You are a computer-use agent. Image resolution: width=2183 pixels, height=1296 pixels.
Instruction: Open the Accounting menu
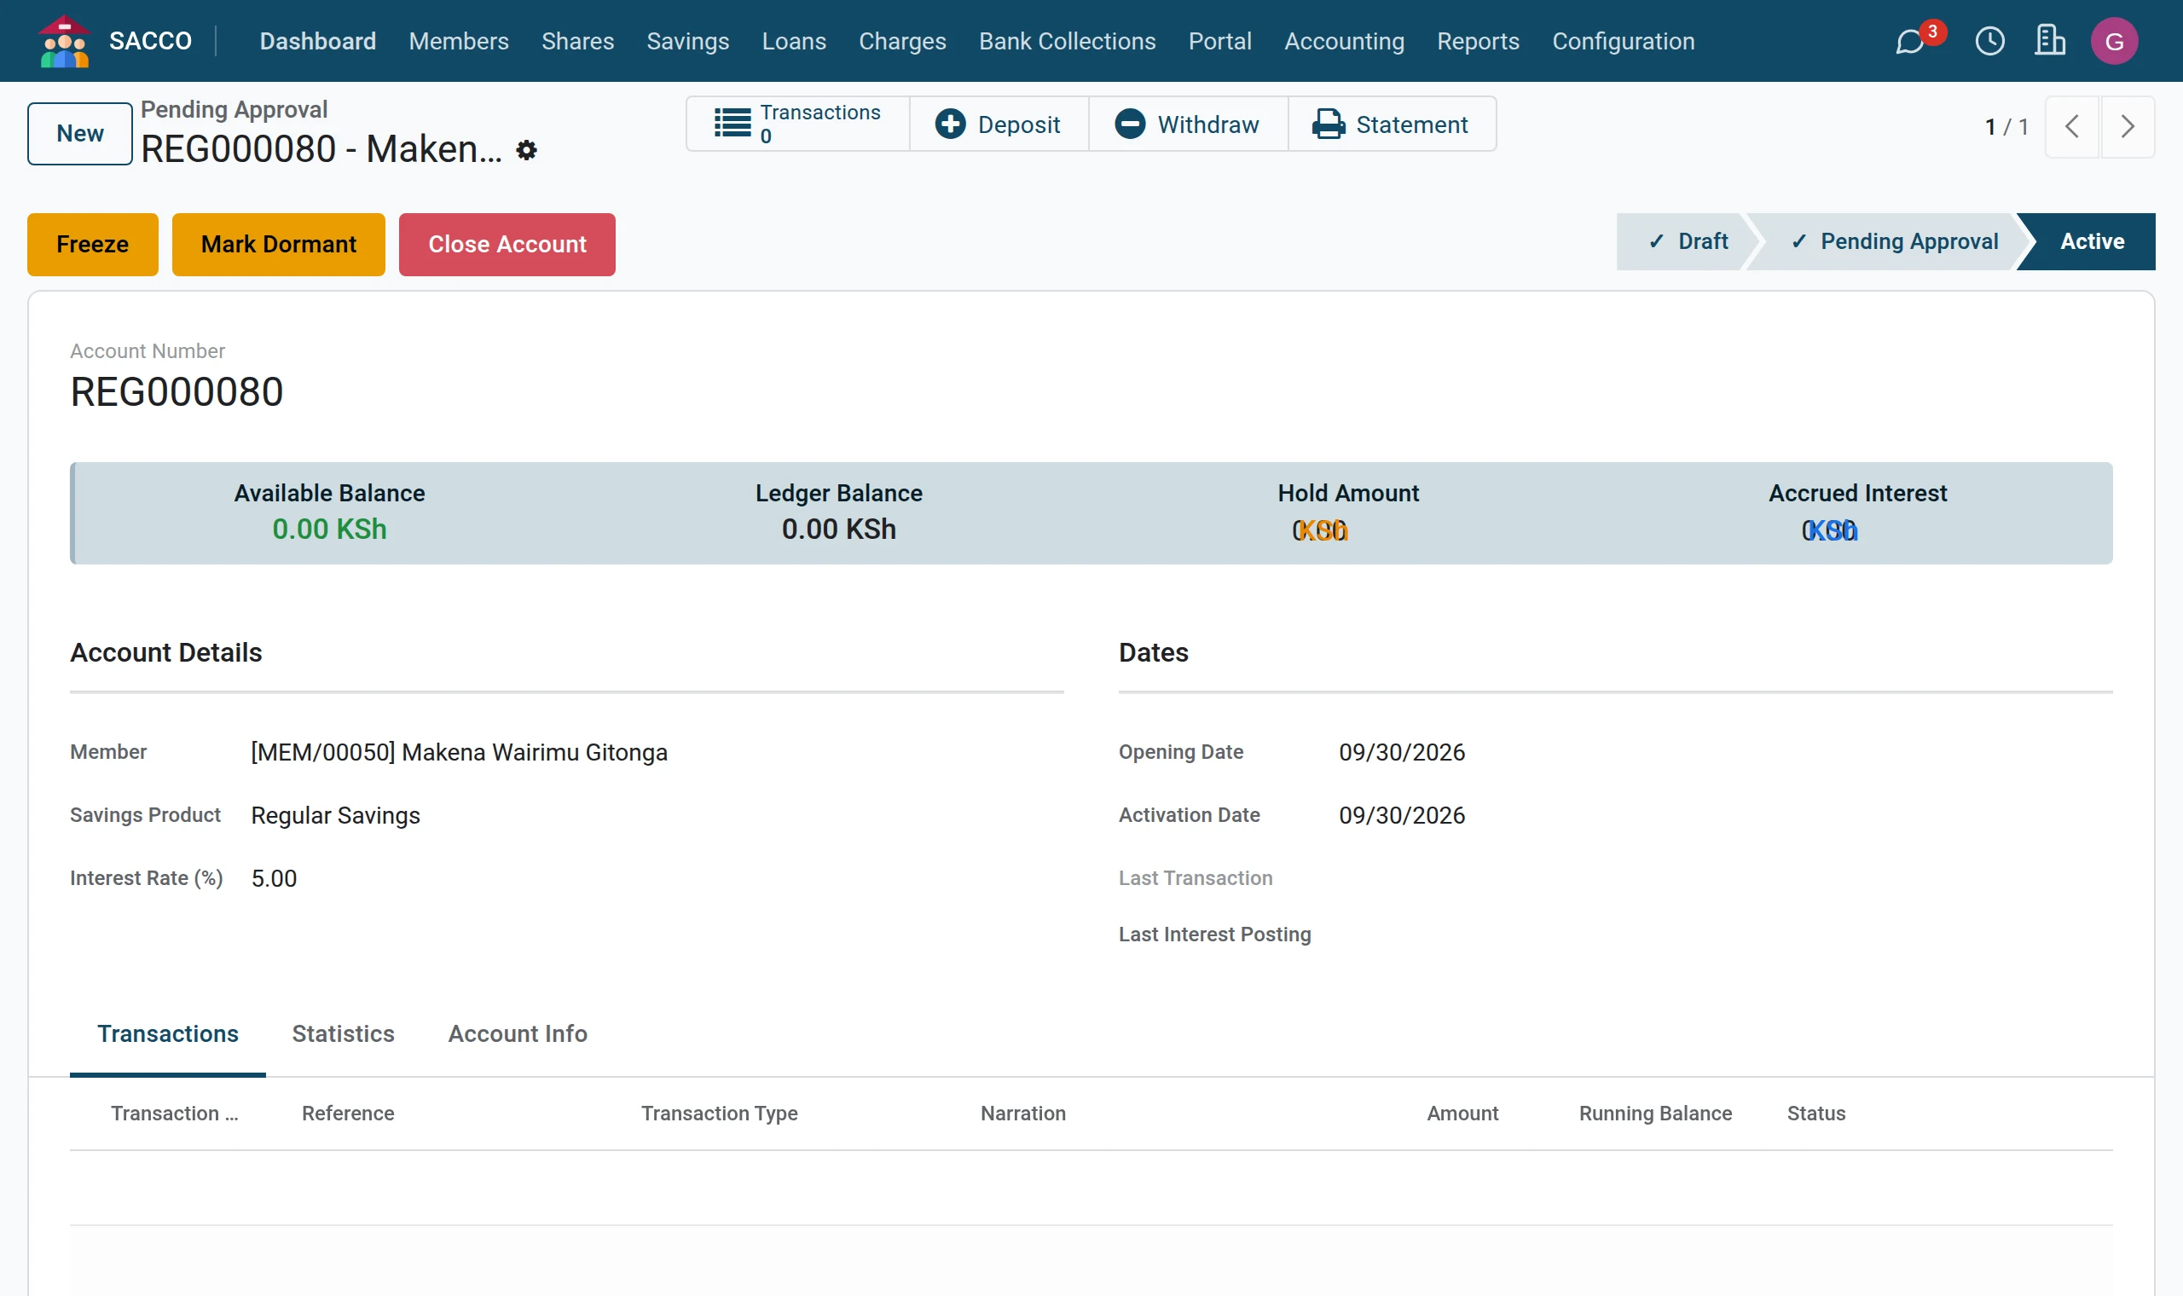(1344, 41)
